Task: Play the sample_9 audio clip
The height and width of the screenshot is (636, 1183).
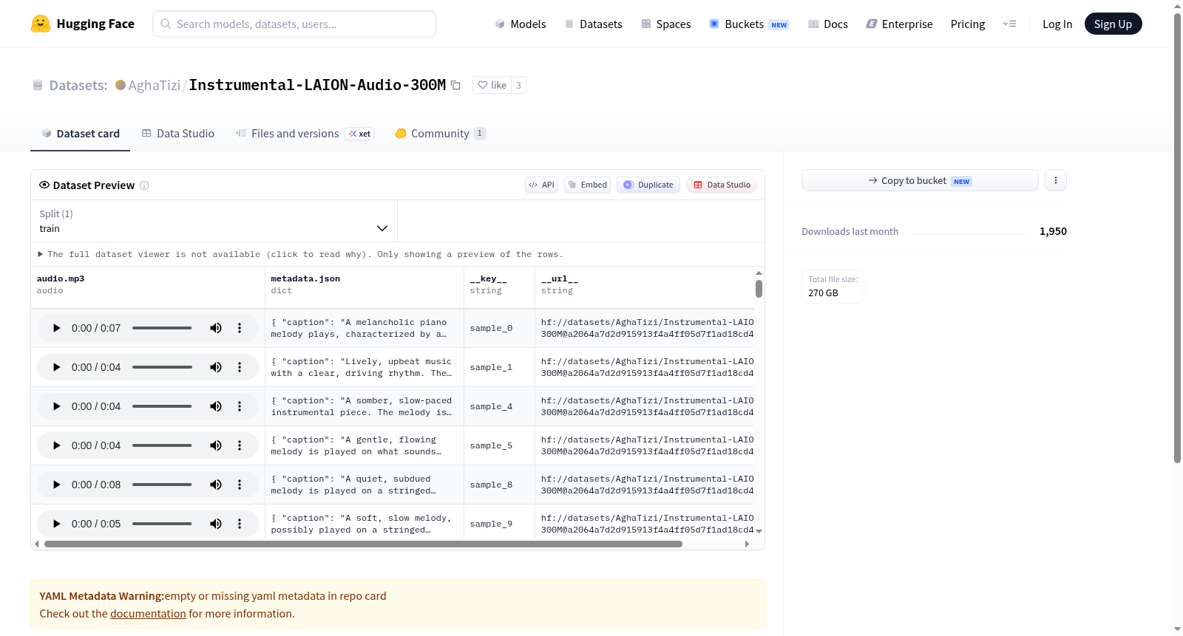Action: pos(56,524)
